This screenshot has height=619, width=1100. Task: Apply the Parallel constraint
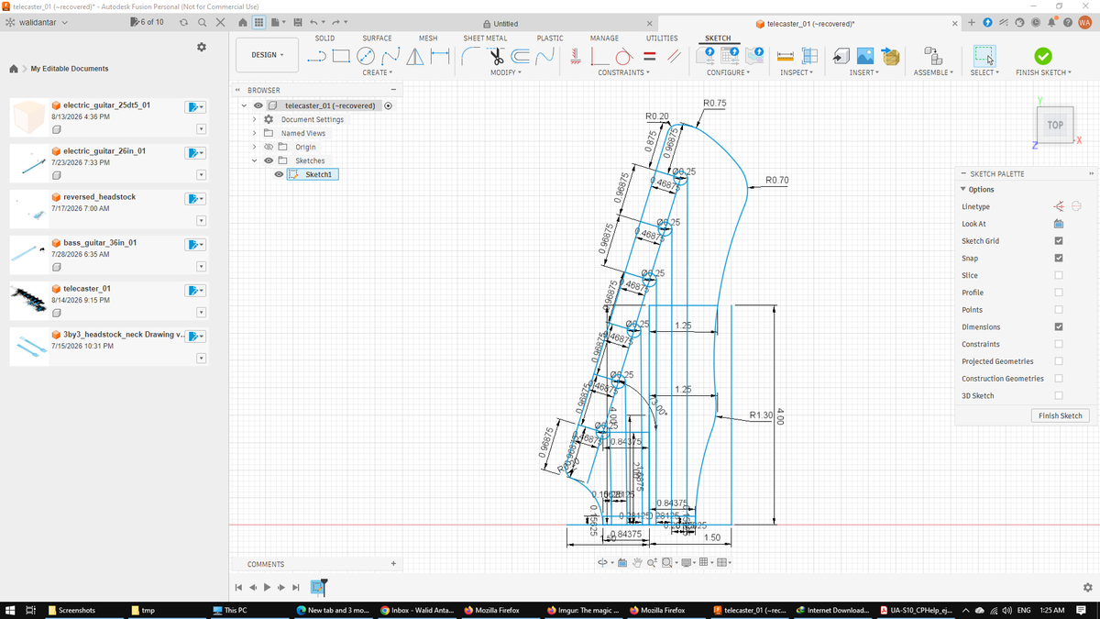click(x=674, y=56)
